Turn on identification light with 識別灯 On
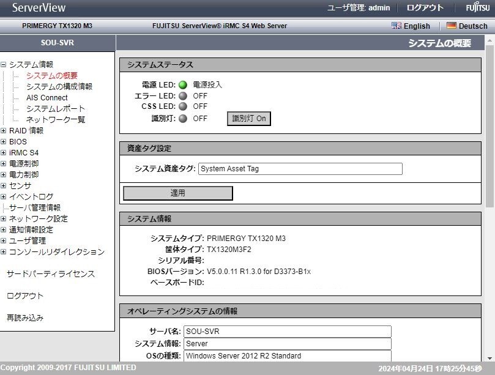The width and height of the screenshot is (495, 375). coord(249,119)
